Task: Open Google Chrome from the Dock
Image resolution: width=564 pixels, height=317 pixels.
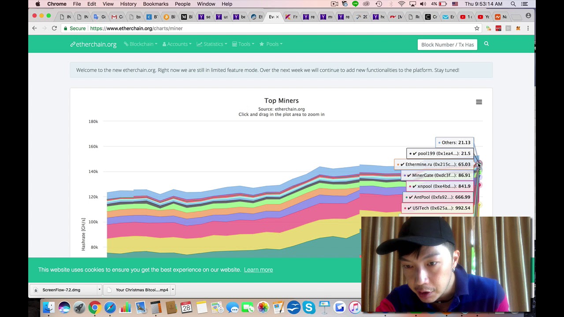Action: [x=94, y=307]
